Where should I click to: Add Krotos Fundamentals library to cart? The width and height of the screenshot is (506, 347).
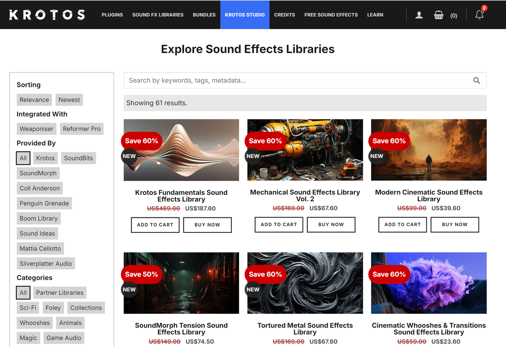coord(155,224)
